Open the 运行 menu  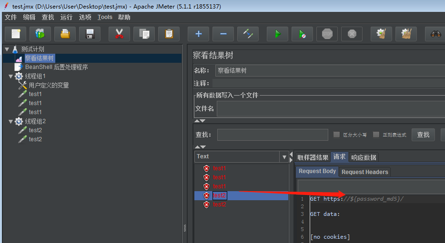coord(66,17)
